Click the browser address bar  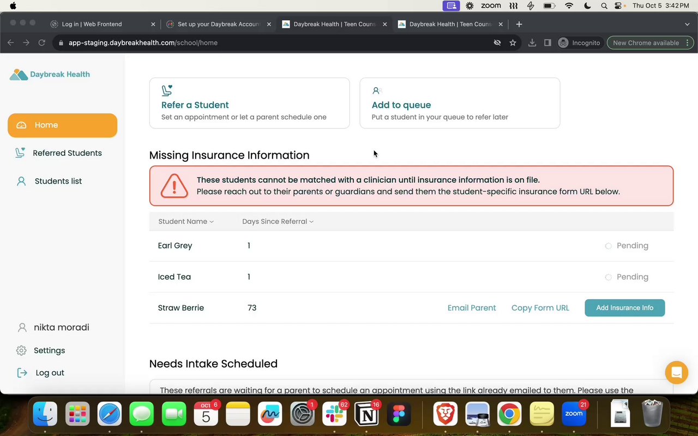click(x=273, y=43)
